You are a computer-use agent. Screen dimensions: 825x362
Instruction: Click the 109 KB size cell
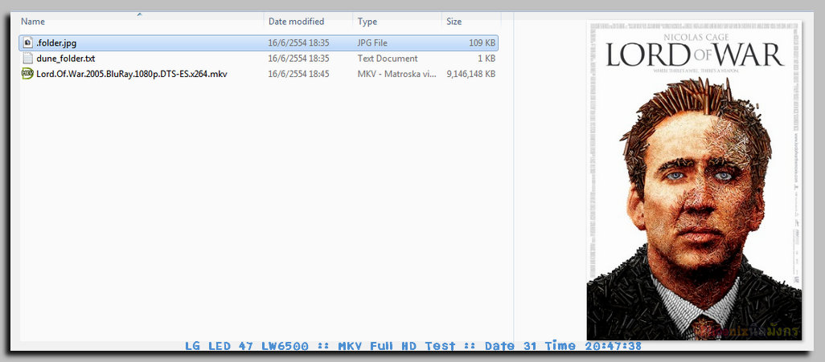click(482, 43)
